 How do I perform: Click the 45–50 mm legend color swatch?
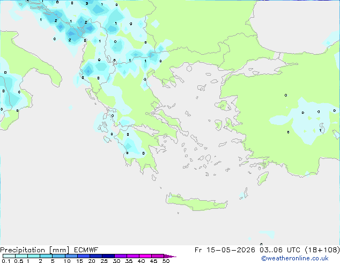158,256
